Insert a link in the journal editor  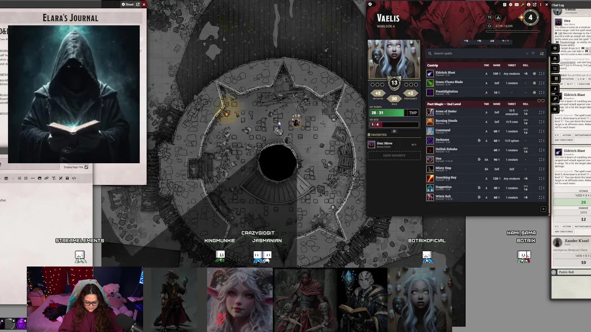[46, 178]
